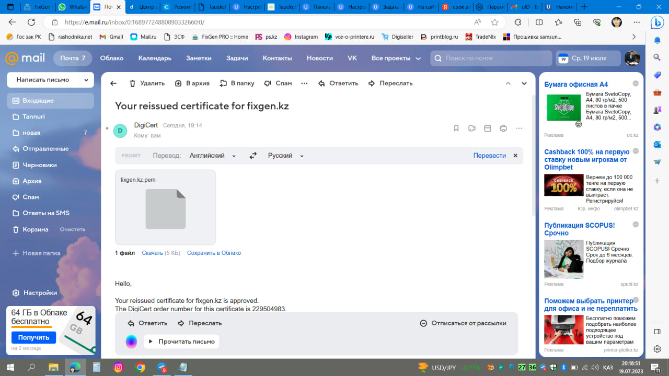Open the calendar date widget Ср, 19 июля
The height and width of the screenshot is (376, 669).
coord(588,58)
